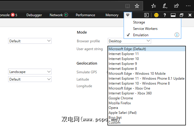The image size is (194, 126).
Task: Expand the Browser profile Desktop dropdown
Action: pos(129,41)
